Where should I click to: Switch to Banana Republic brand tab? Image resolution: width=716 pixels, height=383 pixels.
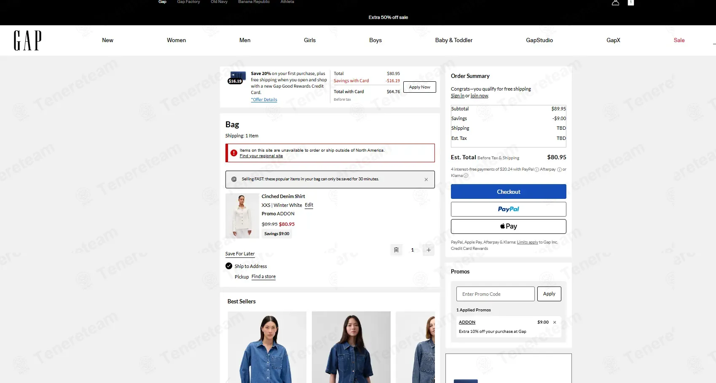click(x=254, y=2)
